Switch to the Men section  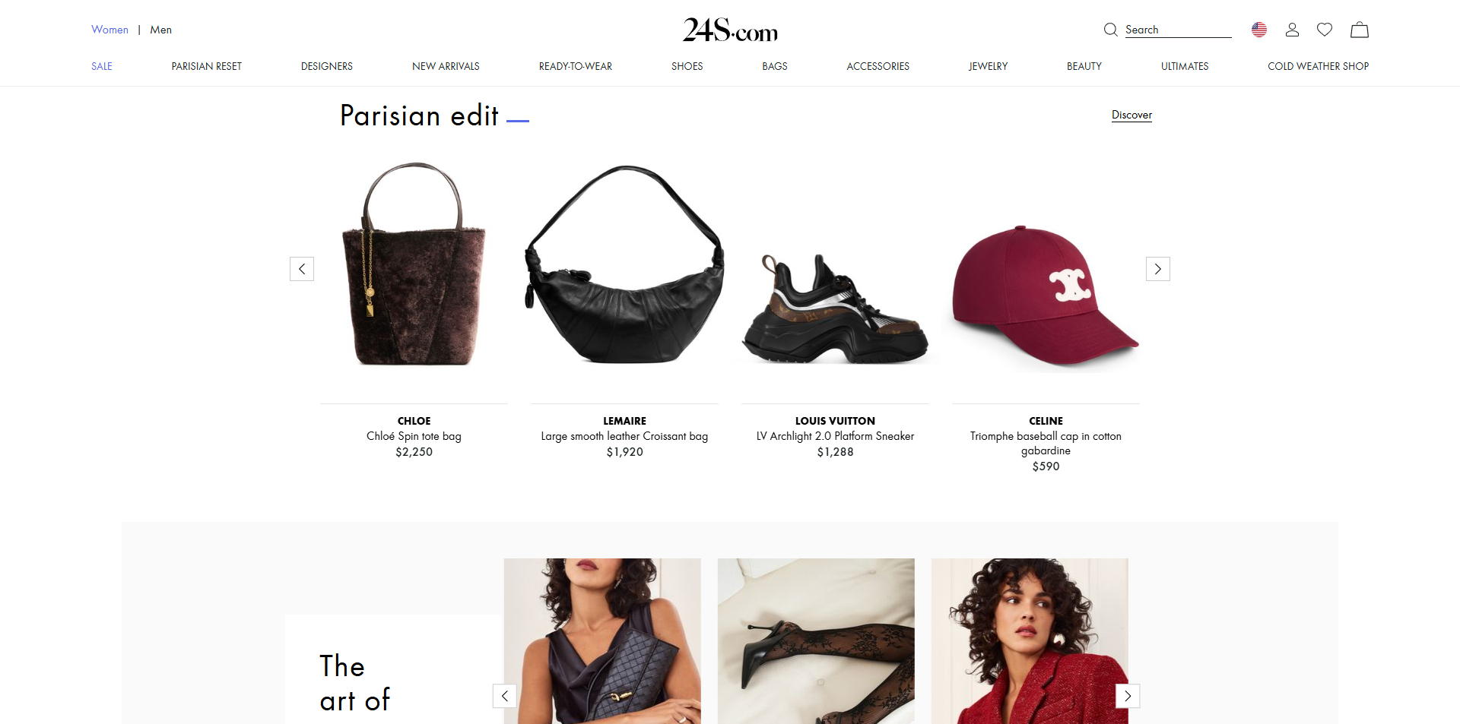(160, 30)
